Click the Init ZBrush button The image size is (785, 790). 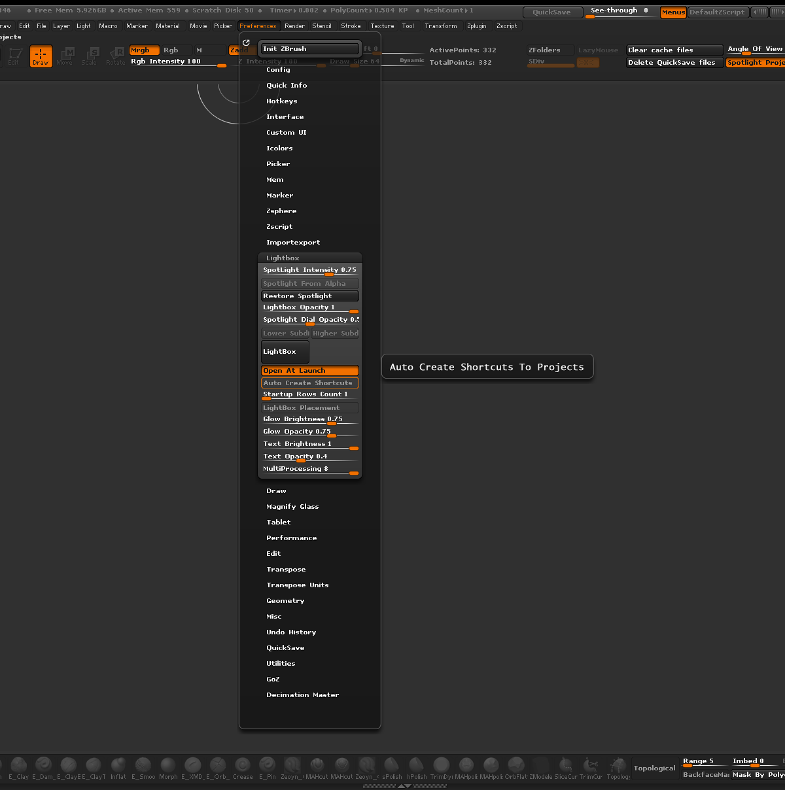[310, 49]
